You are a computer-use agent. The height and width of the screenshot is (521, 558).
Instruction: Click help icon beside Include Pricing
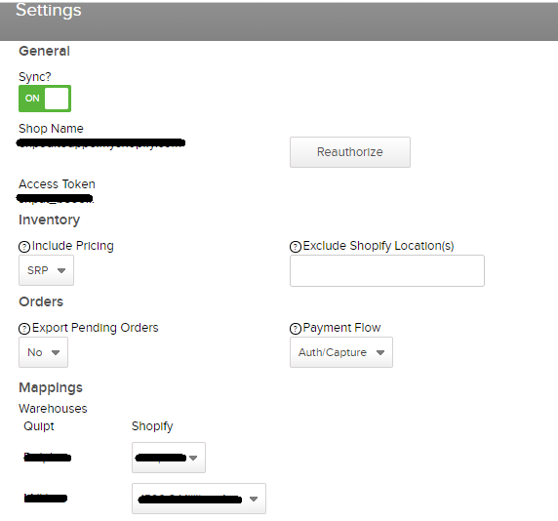(24, 247)
